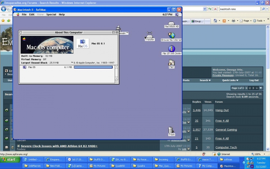Viewport: 270px width, 169px height.
Task: Open the Computer Tech forum link
Action: pos(226,147)
